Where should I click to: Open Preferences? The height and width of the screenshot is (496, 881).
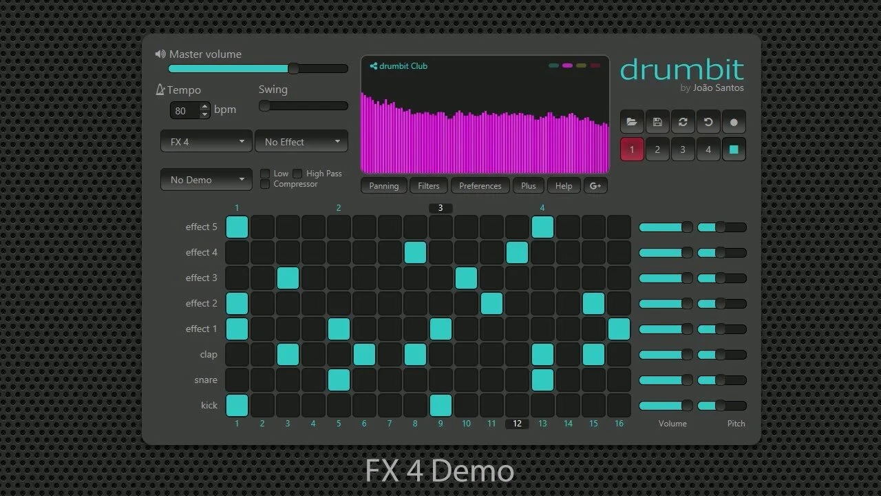point(480,186)
